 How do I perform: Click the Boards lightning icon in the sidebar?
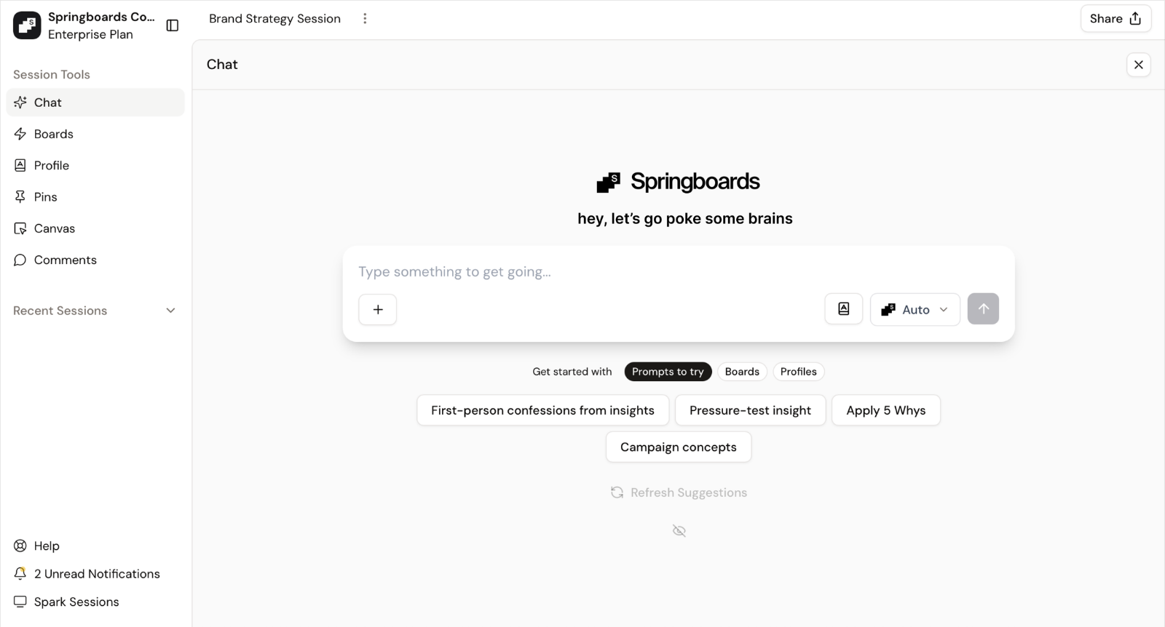(x=20, y=134)
